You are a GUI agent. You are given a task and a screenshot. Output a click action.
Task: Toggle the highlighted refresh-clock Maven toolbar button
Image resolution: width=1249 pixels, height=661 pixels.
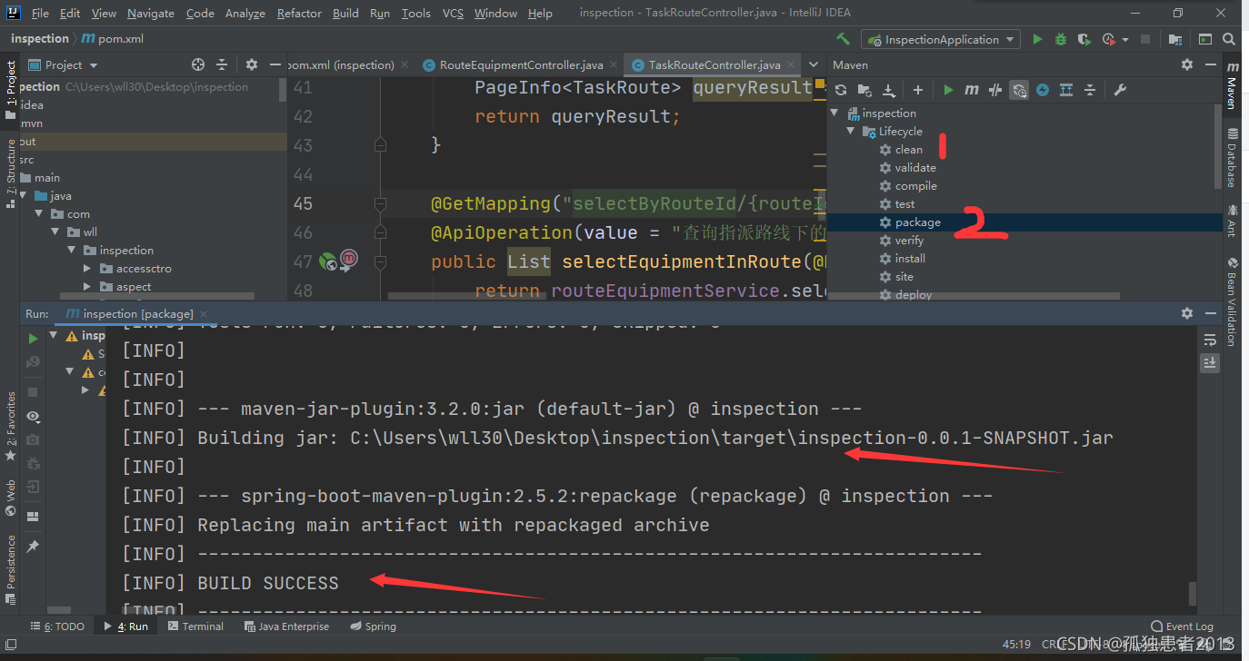(1019, 90)
